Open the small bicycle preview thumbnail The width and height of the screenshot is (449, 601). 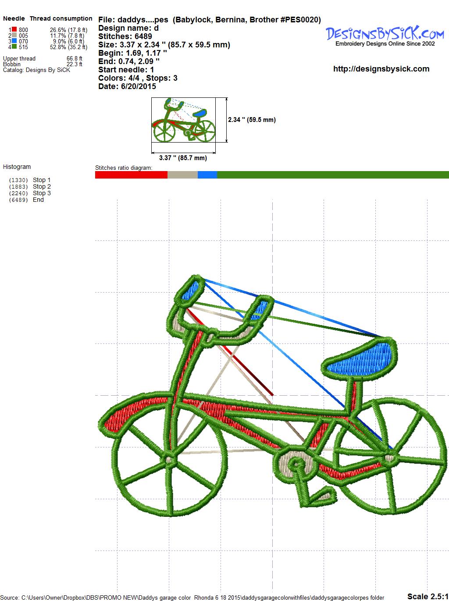183,120
